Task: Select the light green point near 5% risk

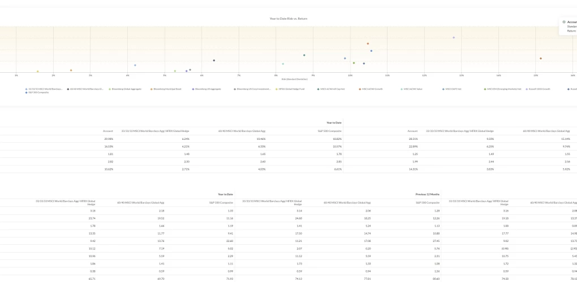Action: point(175,71)
